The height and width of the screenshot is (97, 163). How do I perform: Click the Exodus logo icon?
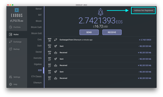point(17,10)
